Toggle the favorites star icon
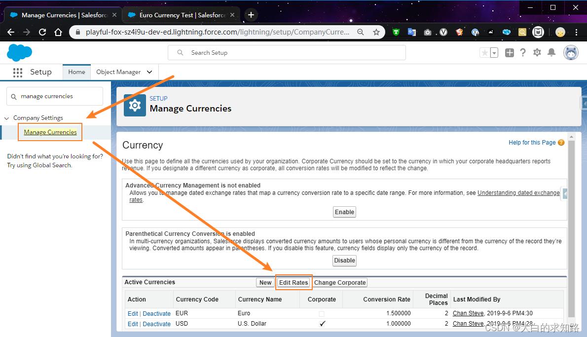587x337 pixels. tap(485, 52)
